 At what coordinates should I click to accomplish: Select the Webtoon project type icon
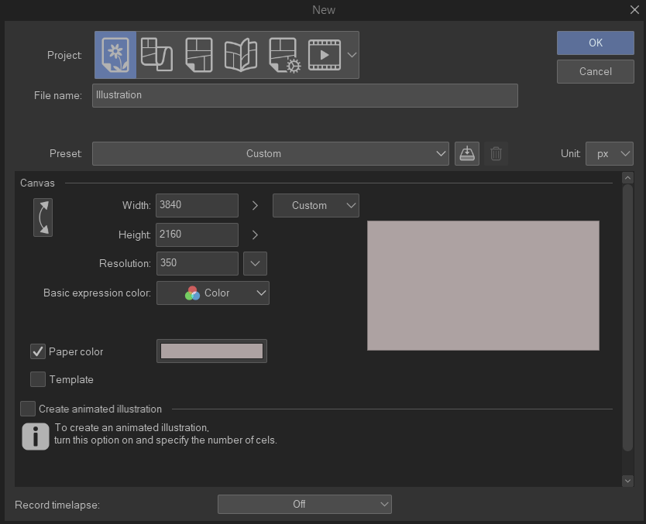click(156, 55)
